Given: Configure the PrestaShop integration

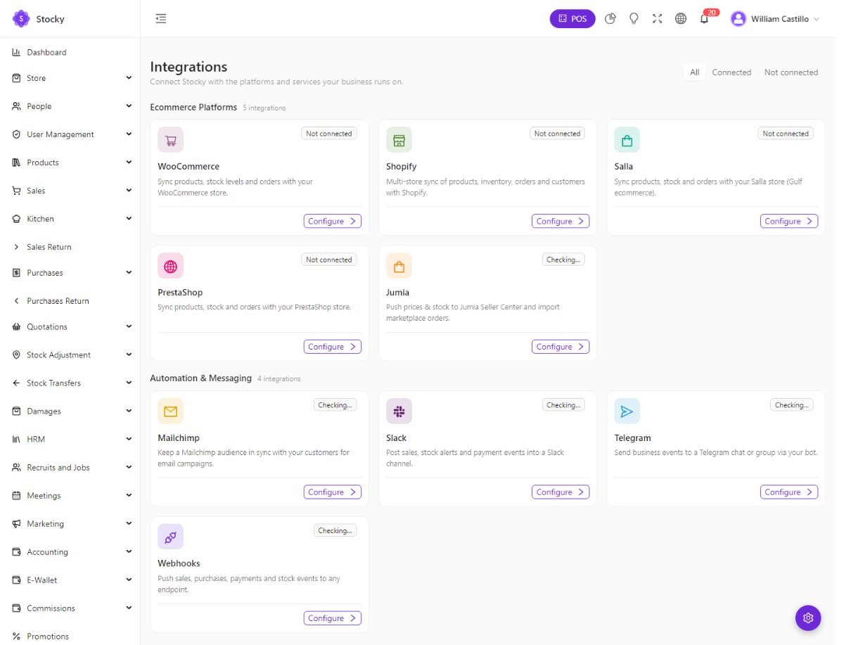Looking at the screenshot, I should click(333, 347).
